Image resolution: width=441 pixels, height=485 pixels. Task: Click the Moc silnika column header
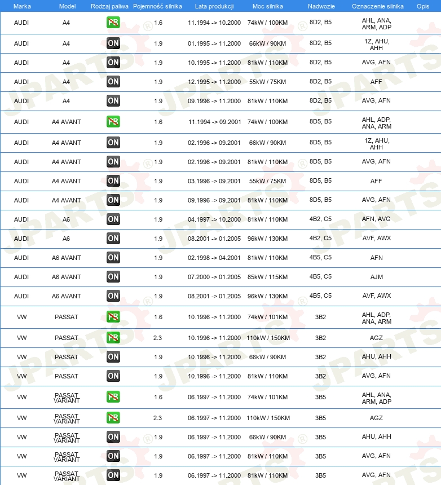[267, 6]
